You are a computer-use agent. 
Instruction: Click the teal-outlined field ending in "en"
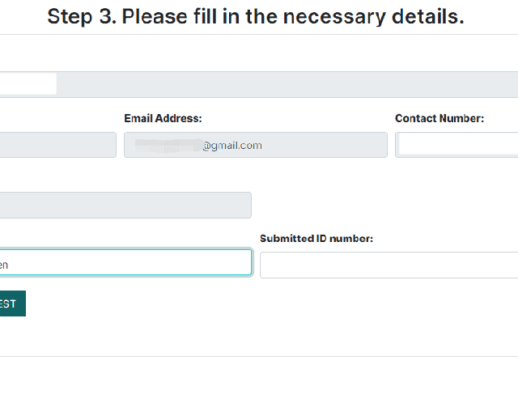pos(125,262)
